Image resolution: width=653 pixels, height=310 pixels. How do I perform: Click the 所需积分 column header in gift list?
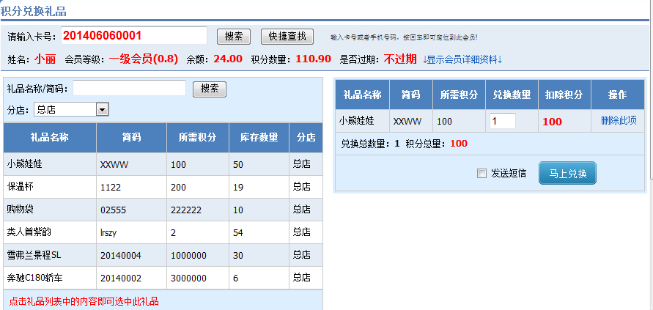(197, 137)
